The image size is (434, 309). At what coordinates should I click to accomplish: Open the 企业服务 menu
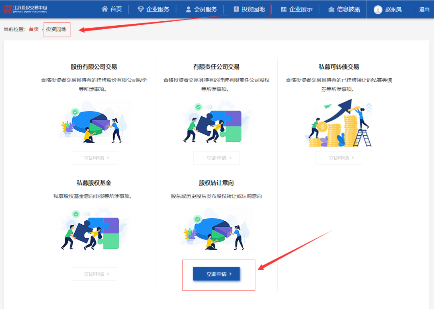158,9
